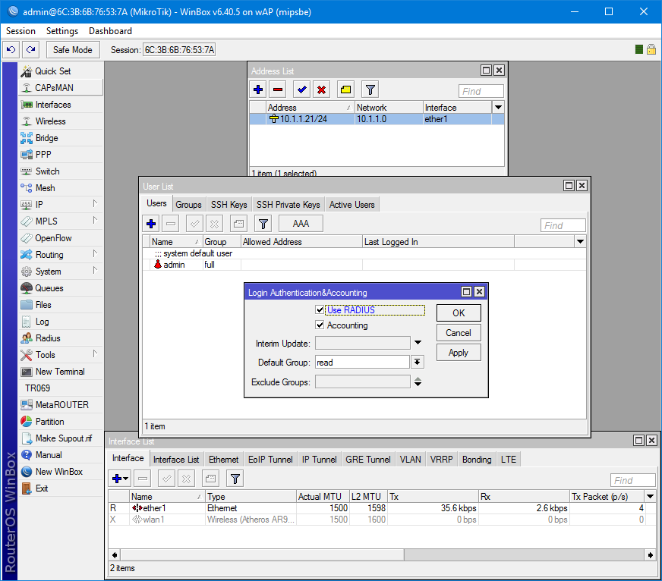
Task: Open the Log sidebar item
Action: pyautogui.click(x=61, y=322)
